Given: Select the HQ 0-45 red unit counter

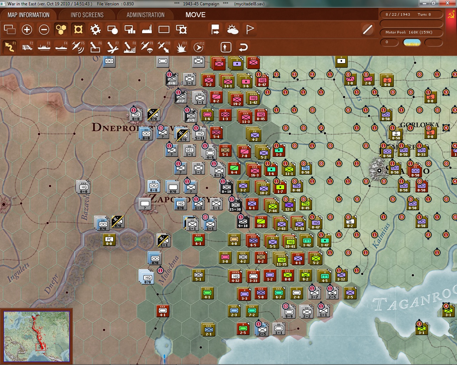Looking at the screenshot, I should (x=261, y=115).
